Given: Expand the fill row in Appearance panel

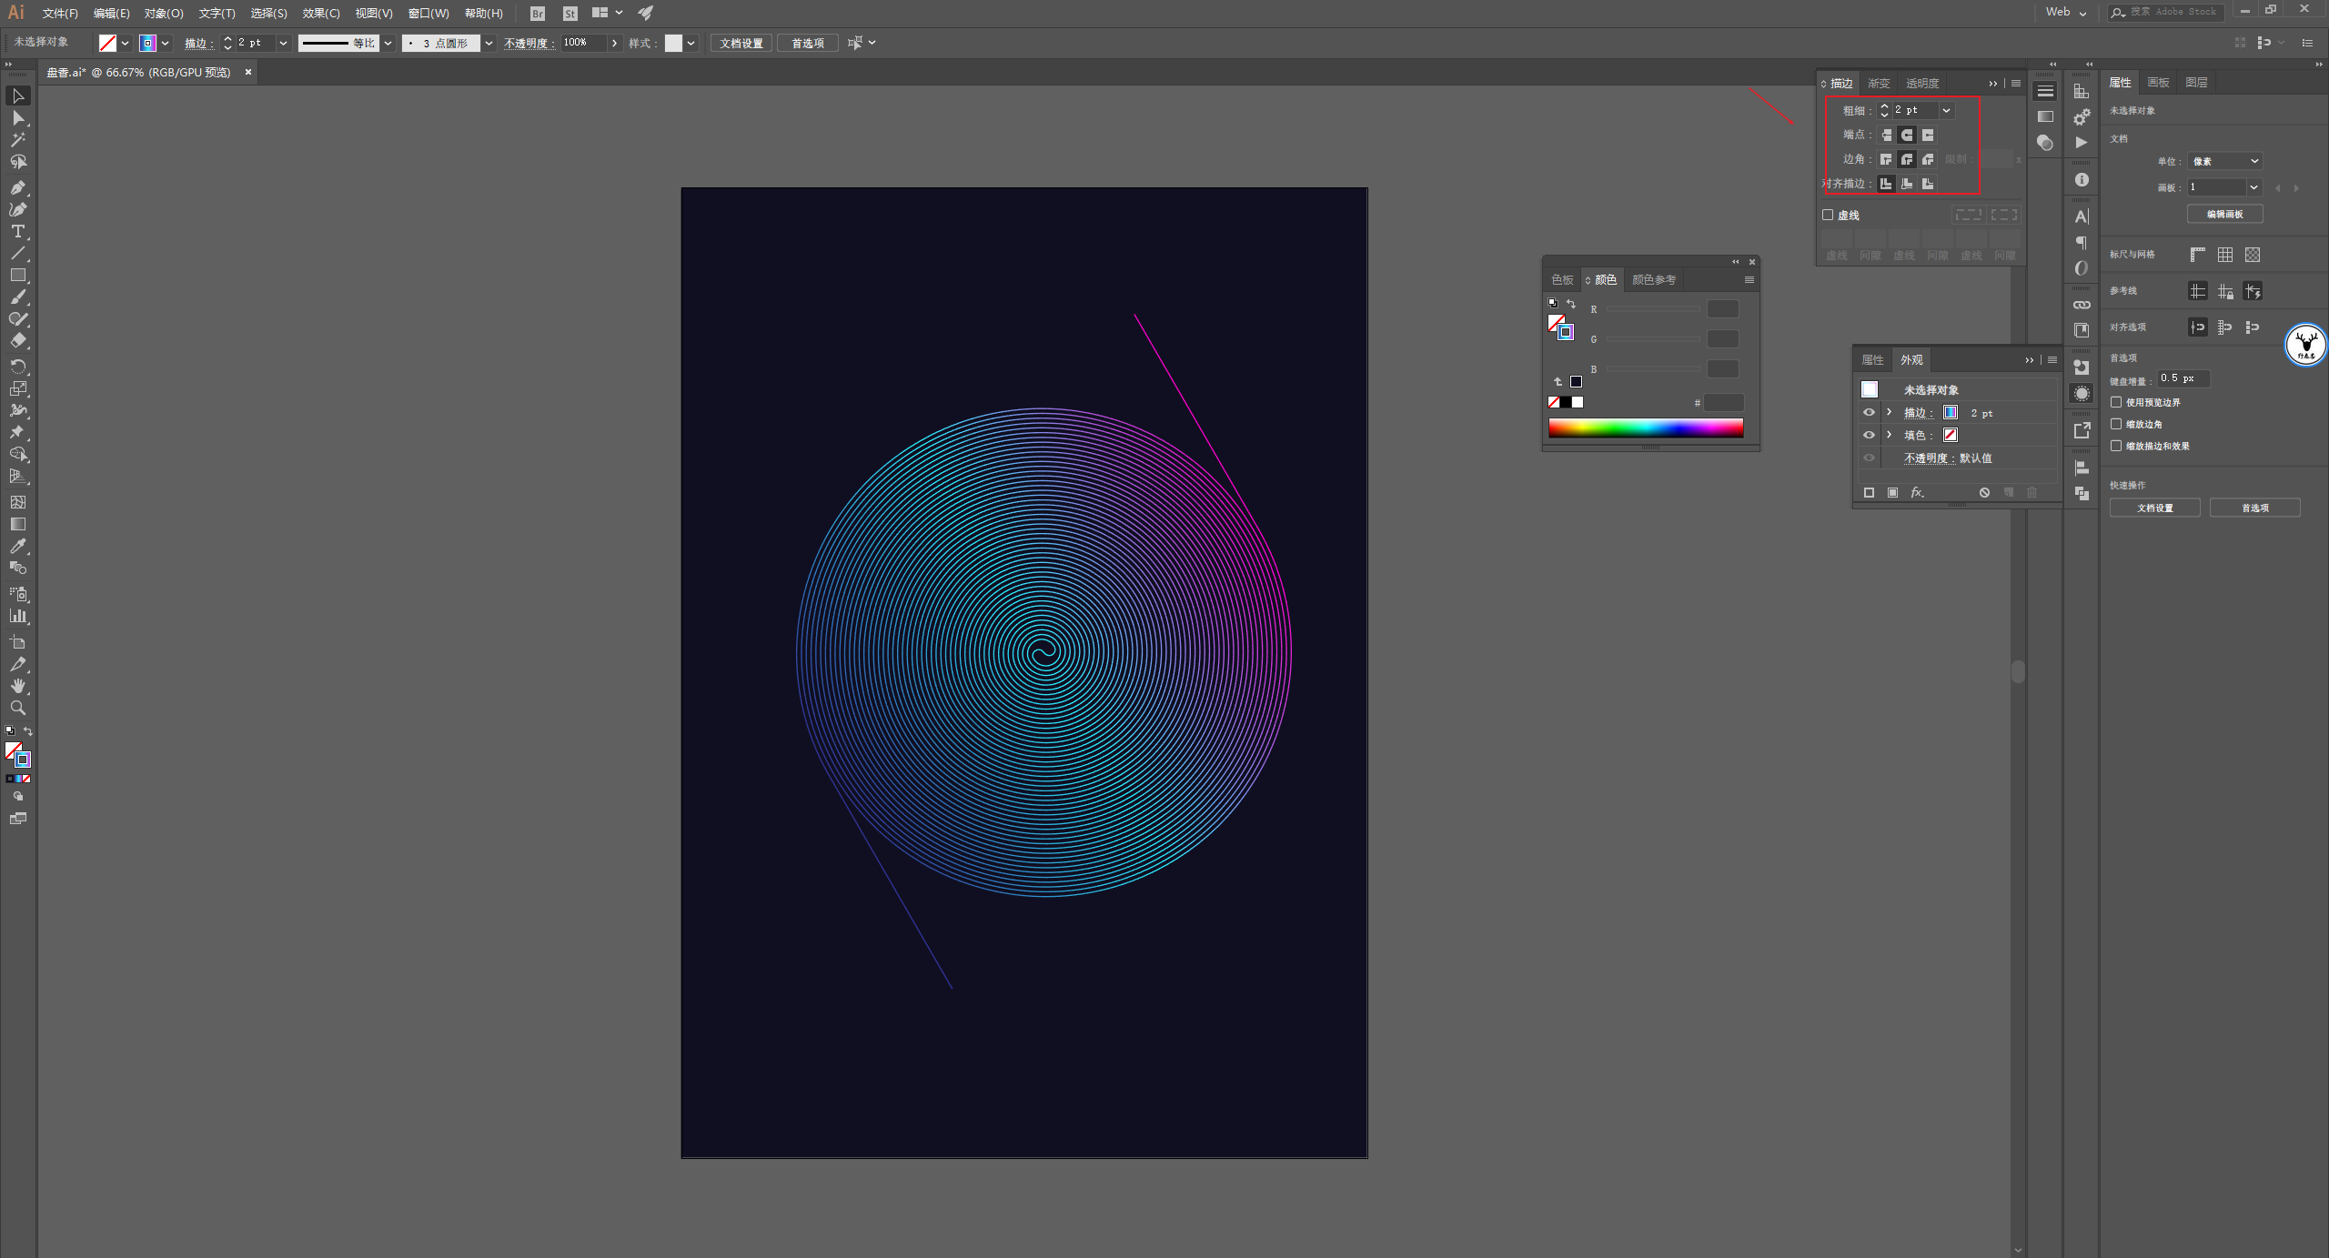Looking at the screenshot, I should 1890,435.
